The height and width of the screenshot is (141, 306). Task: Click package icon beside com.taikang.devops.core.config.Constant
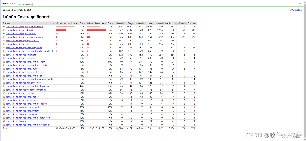tap(4, 76)
